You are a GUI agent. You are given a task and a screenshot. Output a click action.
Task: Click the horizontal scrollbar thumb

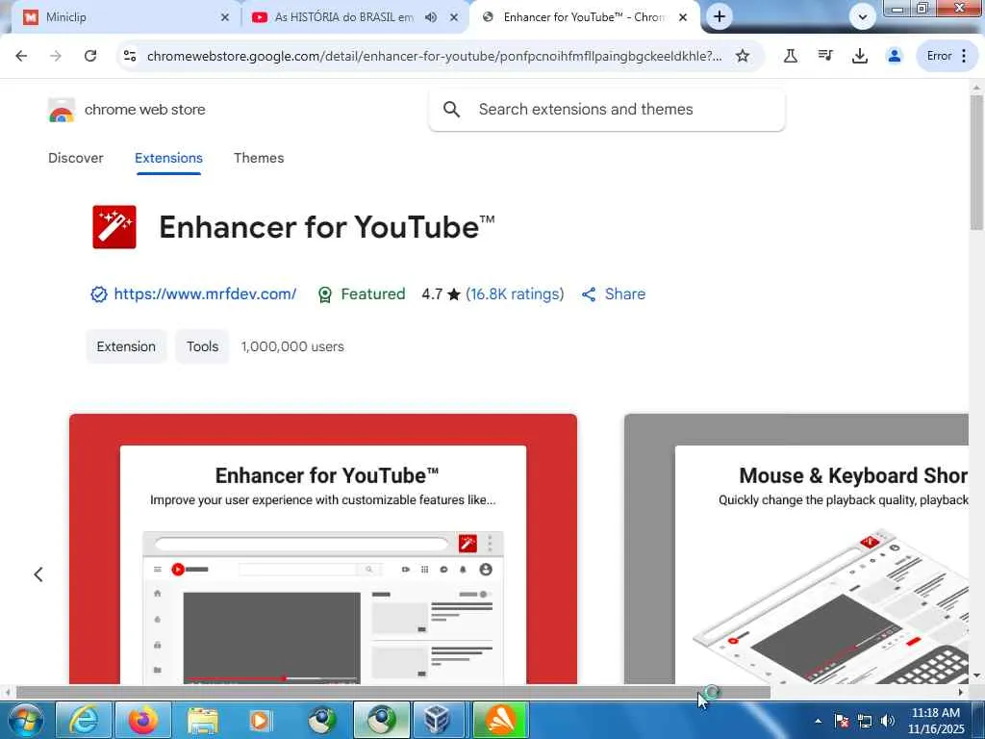[x=392, y=692]
